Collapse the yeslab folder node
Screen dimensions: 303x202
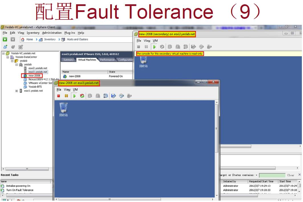12,61
